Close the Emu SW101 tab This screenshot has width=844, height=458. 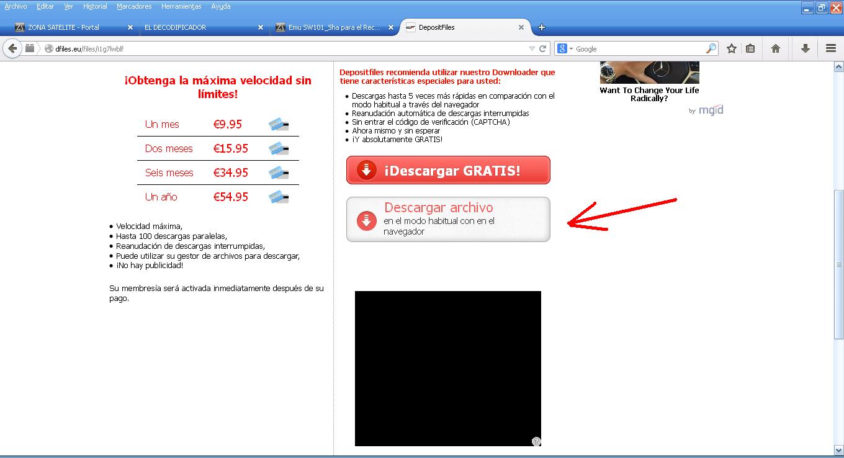click(391, 27)
